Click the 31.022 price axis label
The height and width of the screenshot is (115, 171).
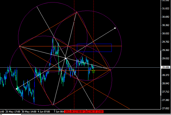point(166,8)
